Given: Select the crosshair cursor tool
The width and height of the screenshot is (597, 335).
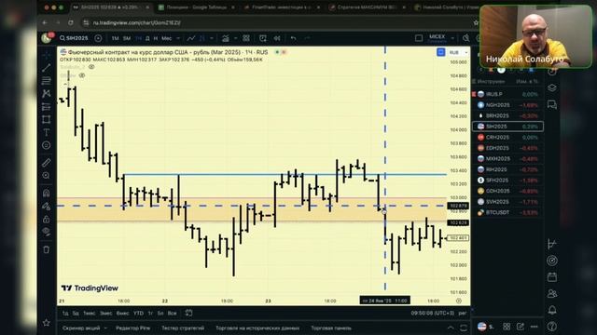Looking at the screenshot, I should 47,55.
